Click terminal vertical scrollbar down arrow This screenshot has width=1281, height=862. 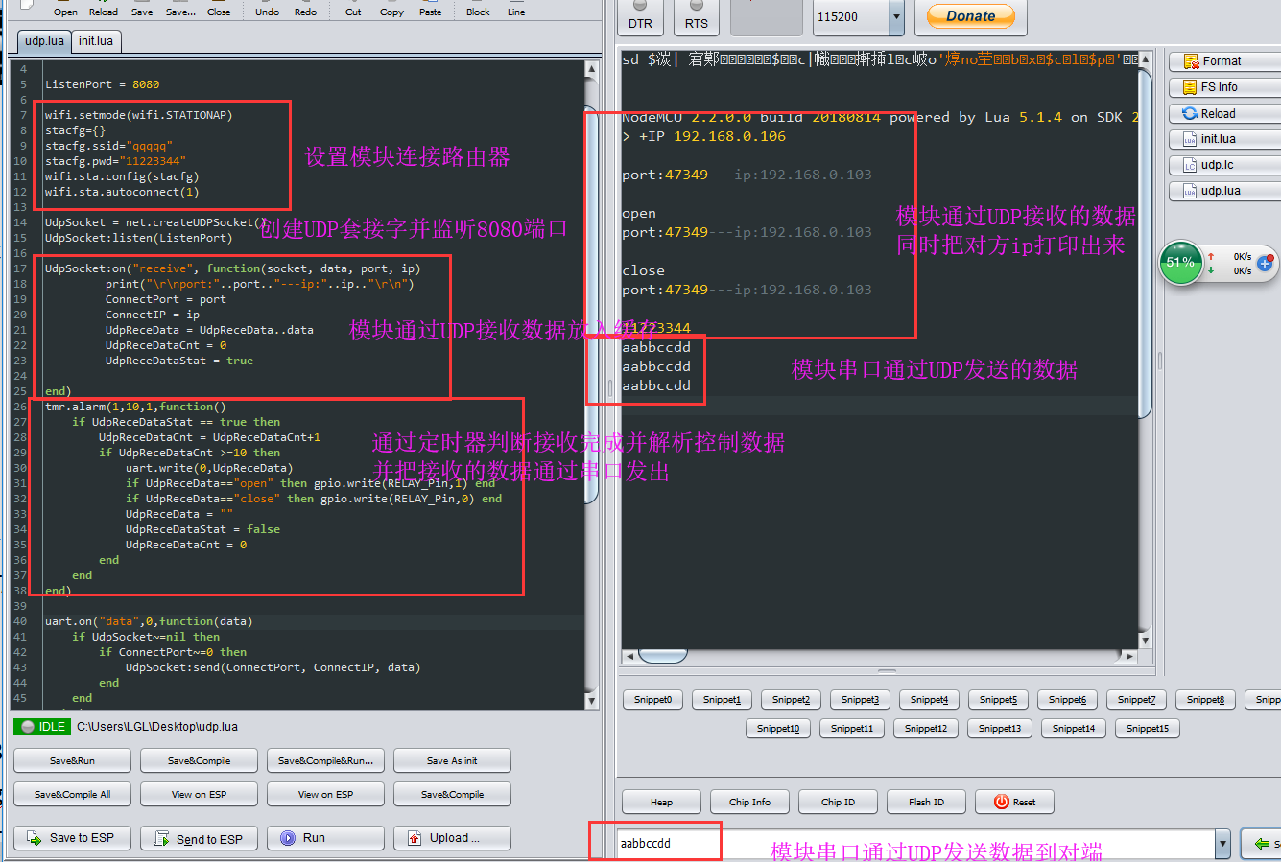tap(1144, 640)
